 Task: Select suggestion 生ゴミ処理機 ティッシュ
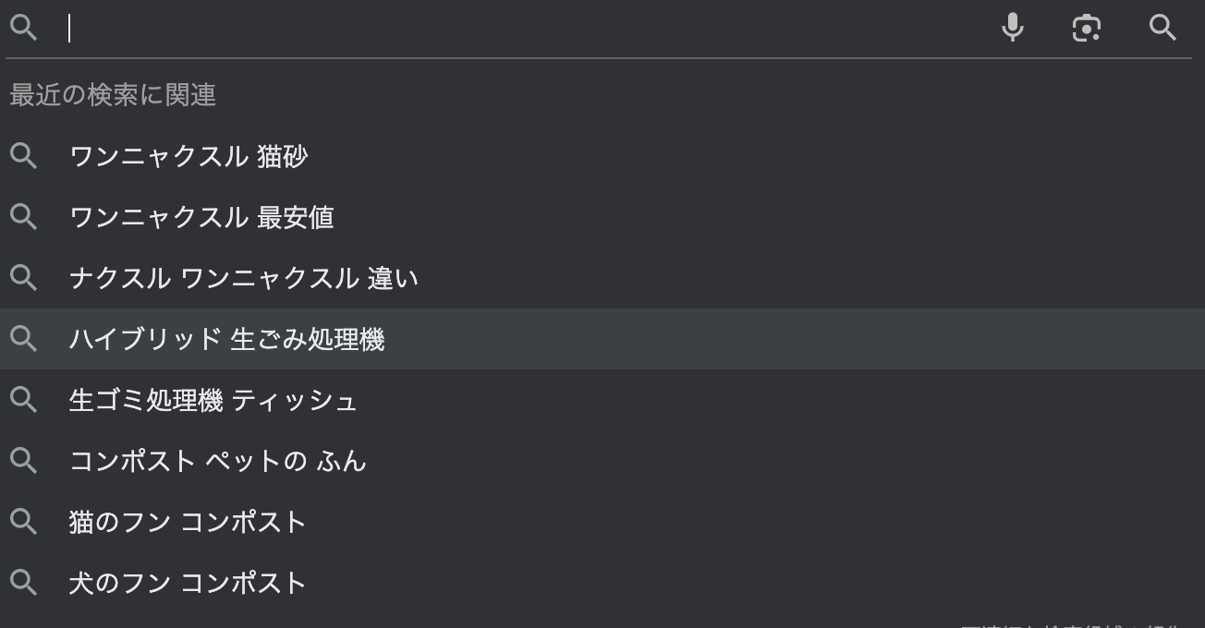point(213,400)
